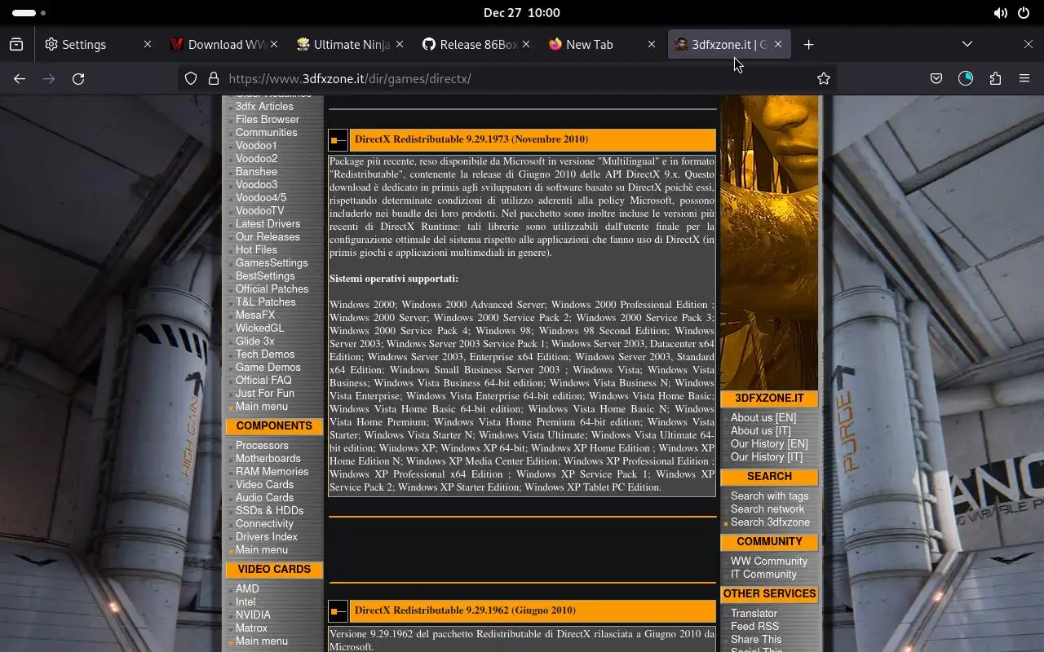
Task: Open the WW Community link
Action: (768, 562)
